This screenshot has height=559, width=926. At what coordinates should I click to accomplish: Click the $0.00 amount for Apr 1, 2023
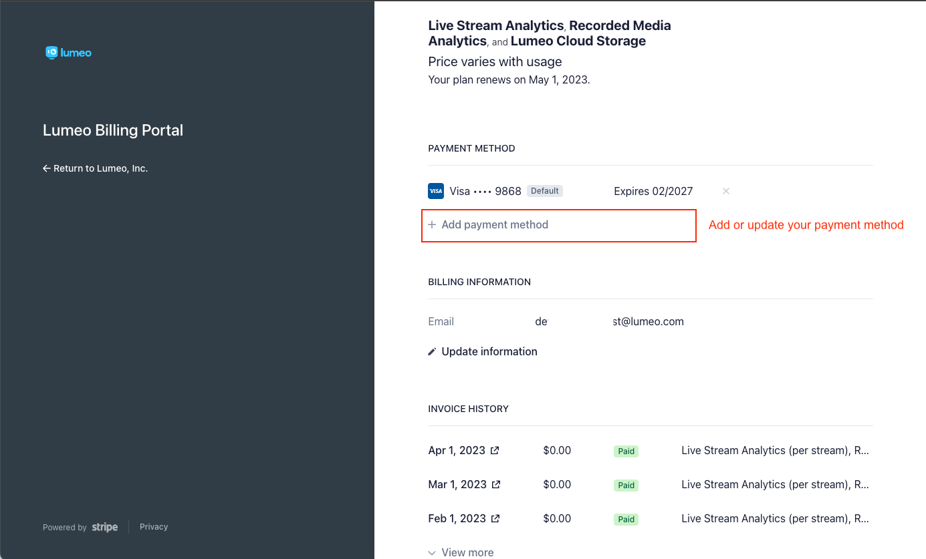coord(557,450)
